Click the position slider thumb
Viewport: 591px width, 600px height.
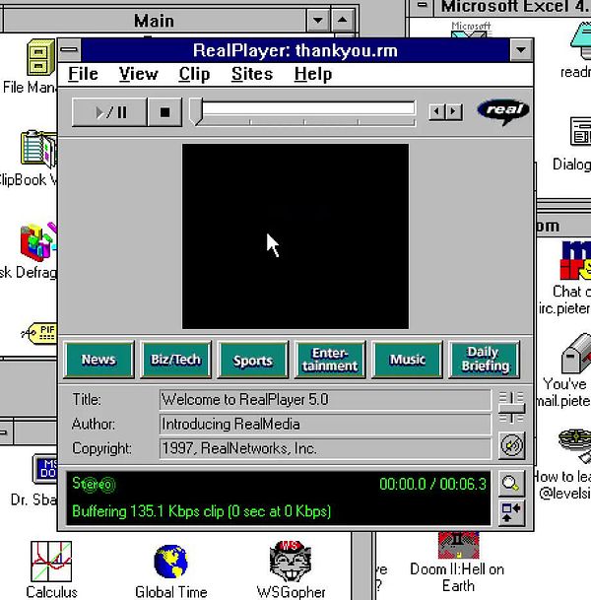(x=196, y=111)
